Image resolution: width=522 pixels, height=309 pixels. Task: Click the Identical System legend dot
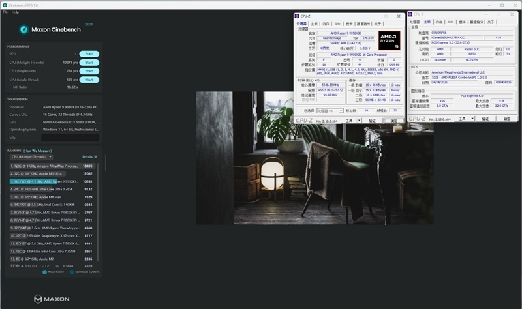pyautogui.click(x=72, y=272)
